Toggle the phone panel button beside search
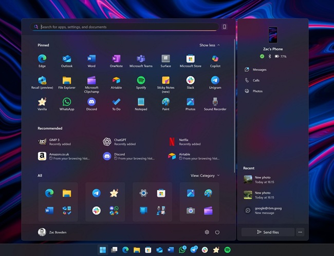Viewport: 334px width, 256px height. coord(225,27)
